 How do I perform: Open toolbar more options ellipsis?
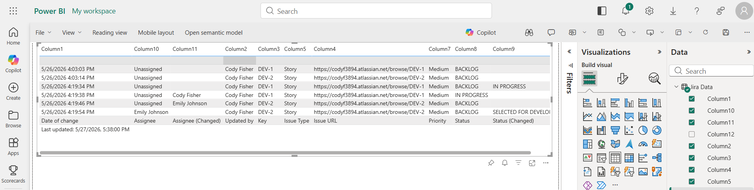746,32
